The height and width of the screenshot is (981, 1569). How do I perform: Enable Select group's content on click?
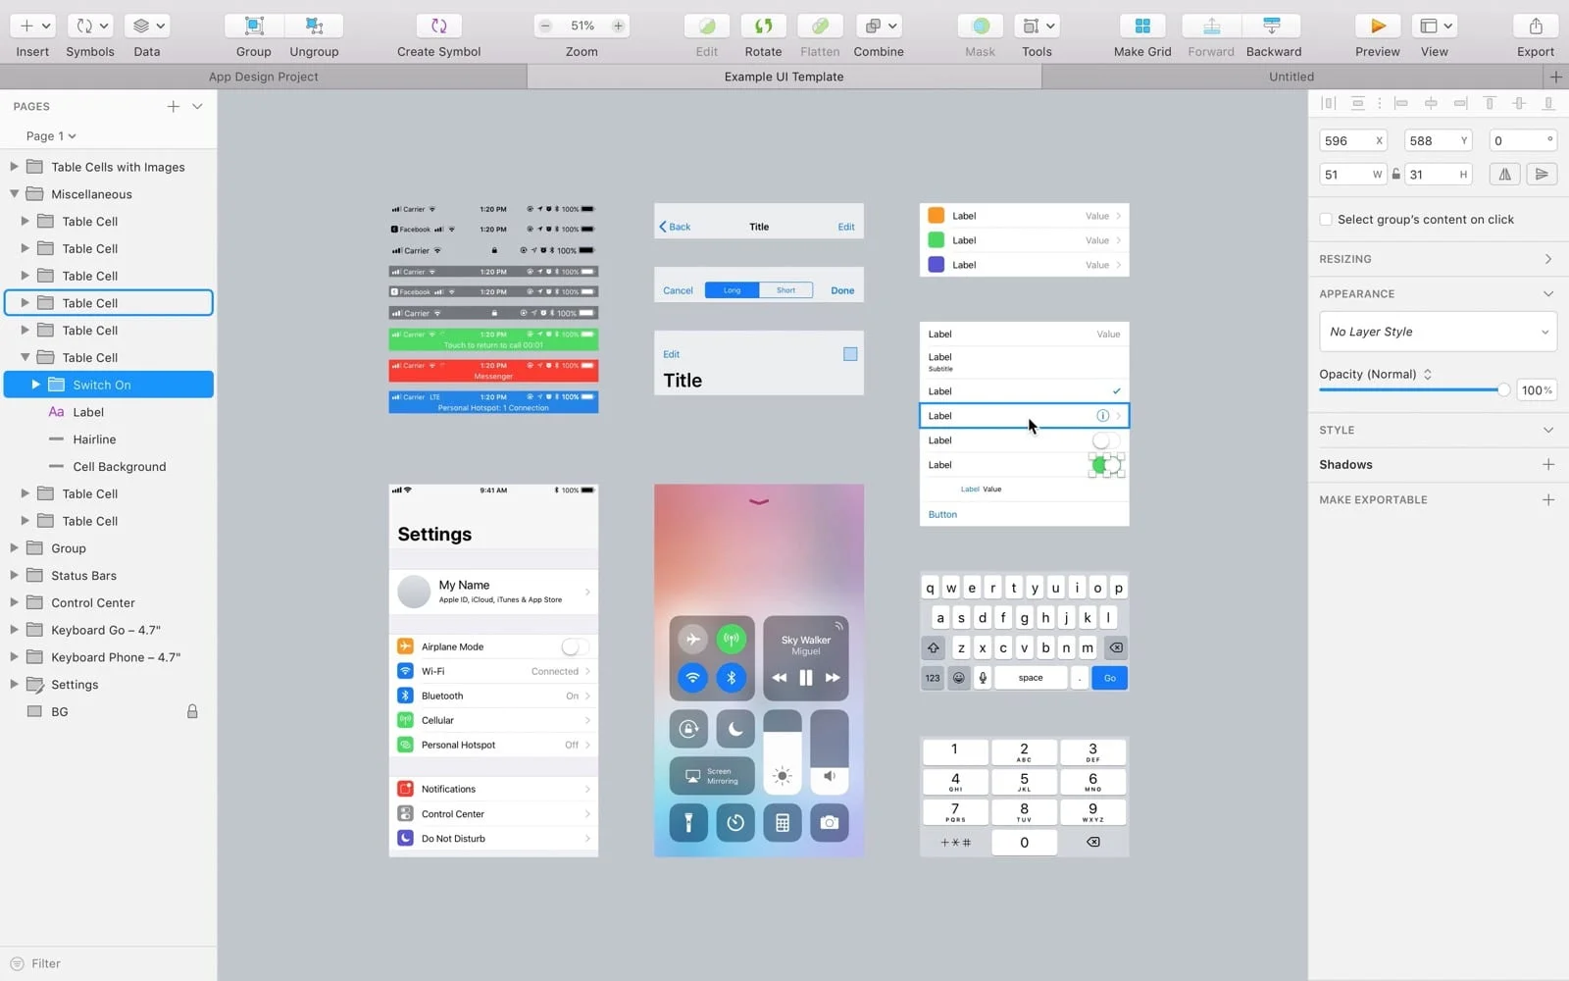[x=1326, y=219]
